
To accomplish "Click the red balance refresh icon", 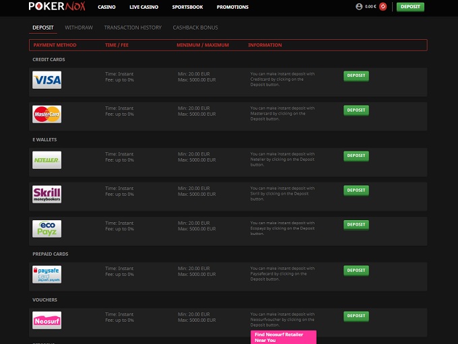I will pos(383,7).
